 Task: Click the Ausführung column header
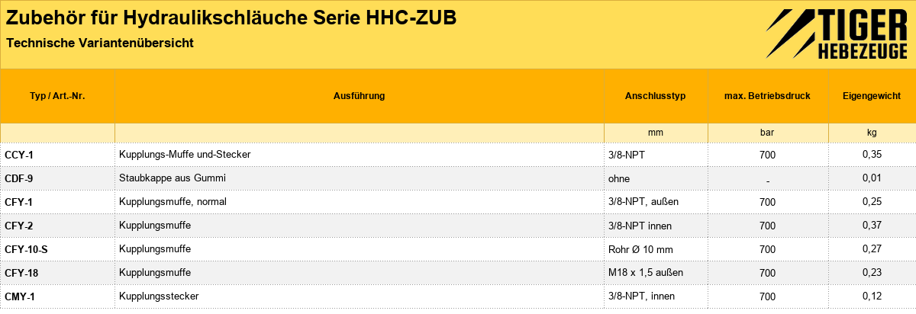click(x=360, y=96)
